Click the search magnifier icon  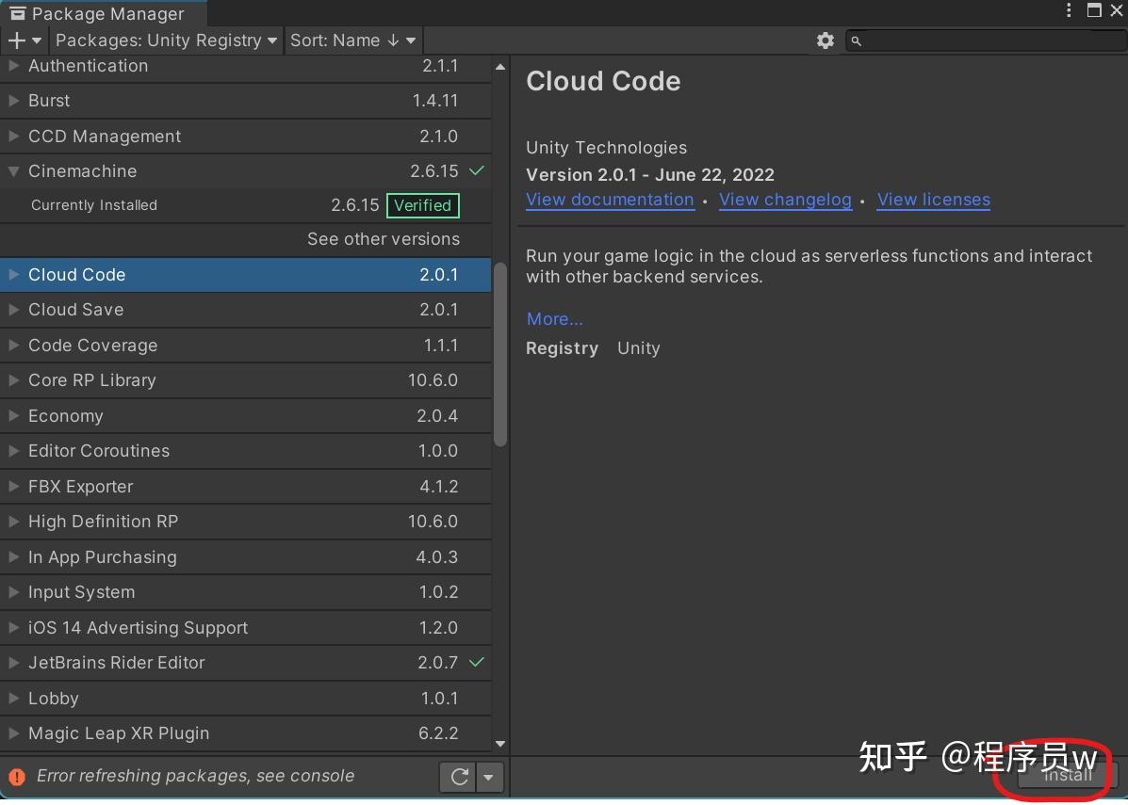(855, 40)
